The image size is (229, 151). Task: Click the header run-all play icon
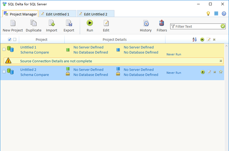tap(202, 39)
